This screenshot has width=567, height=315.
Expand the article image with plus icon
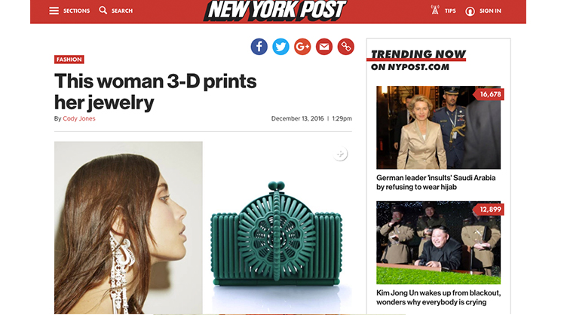point(340,154)
